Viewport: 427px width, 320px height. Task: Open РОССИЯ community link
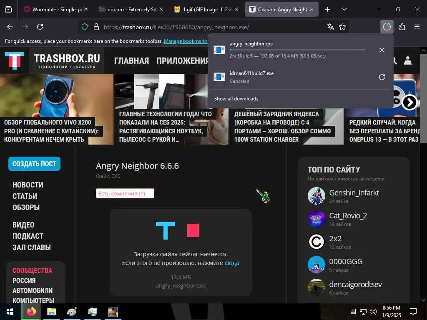click(x=24, y=280)
